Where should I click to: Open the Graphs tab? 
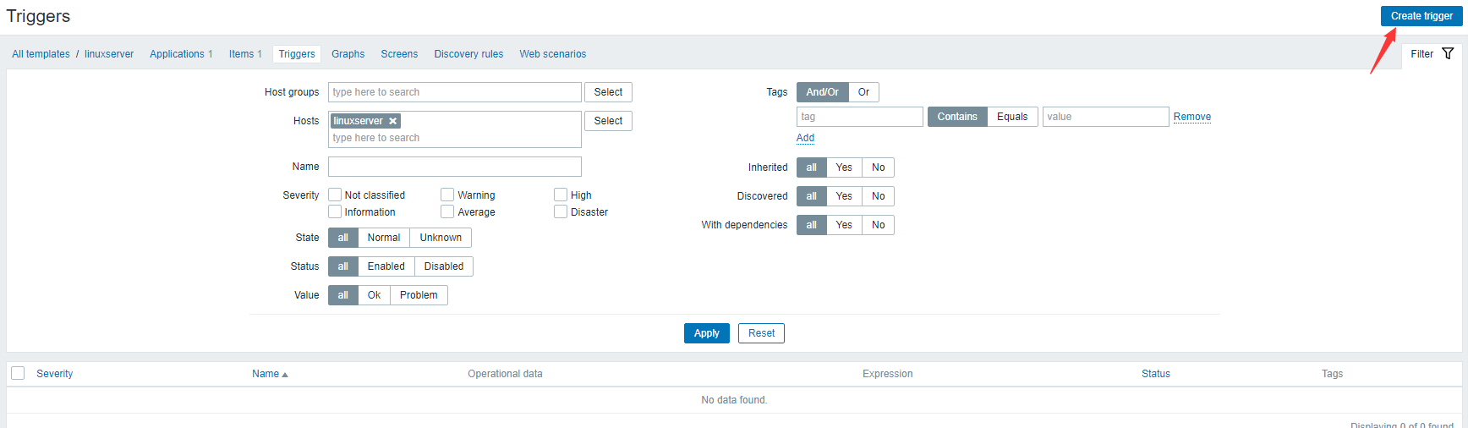click(x=348, y=54)
